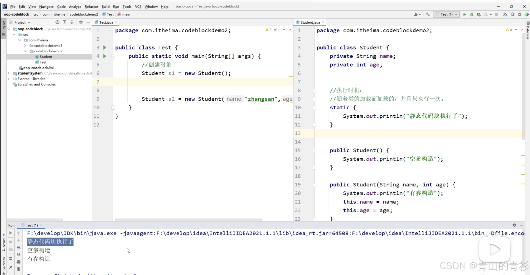
Task: Click scroll to end icon in Run console
Action: tap(18, 255)
